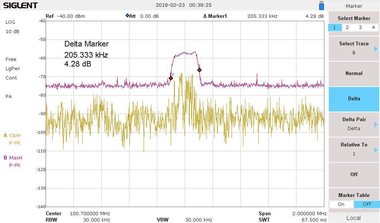Screen dimensions: 380x223
Task: Click the Marker menu header
Action: pos(354,6)
